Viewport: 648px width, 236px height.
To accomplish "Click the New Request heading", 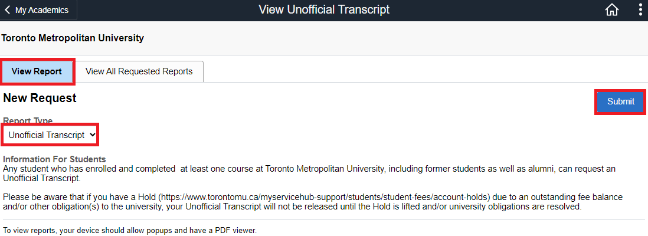I will 40,98.
